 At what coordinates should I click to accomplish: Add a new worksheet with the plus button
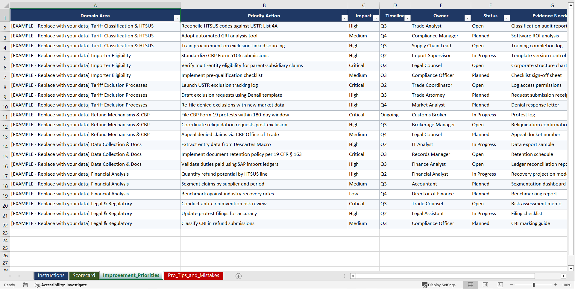click(x=238, y=276)
